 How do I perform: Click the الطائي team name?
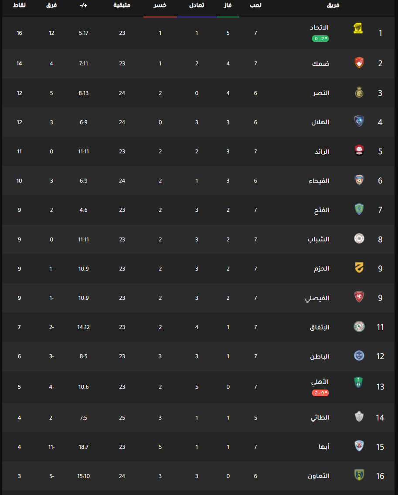coord(320,417)
